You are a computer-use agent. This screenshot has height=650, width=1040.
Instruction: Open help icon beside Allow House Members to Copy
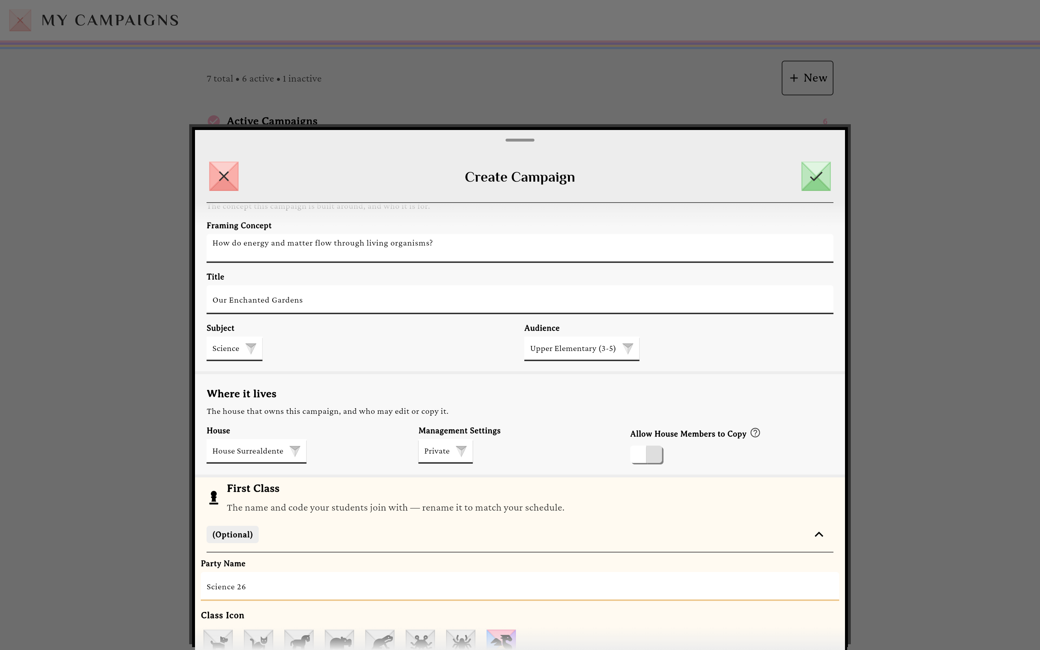[755, 433]
